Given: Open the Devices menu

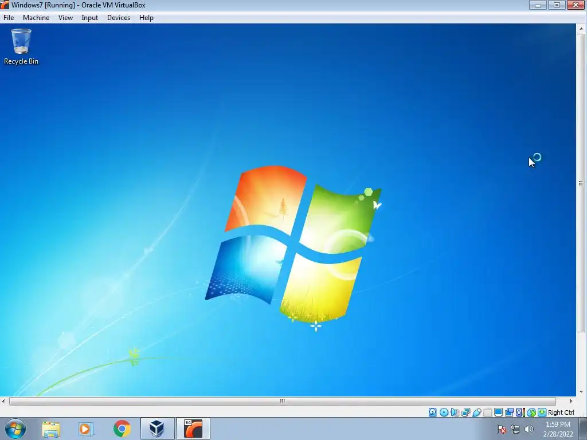Looking at the screenshot, I should [119, 18].
